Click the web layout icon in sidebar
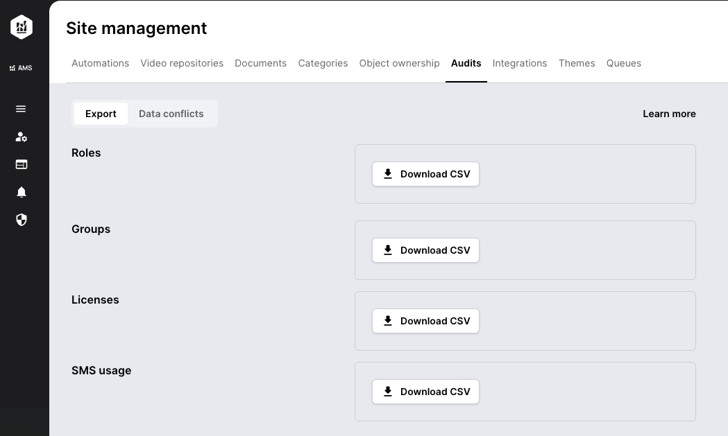Screen dimensions: 728x436 click(x=22, y=164)
